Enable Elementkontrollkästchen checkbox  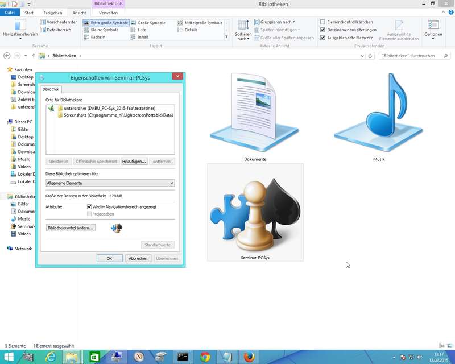click(322, 22)
